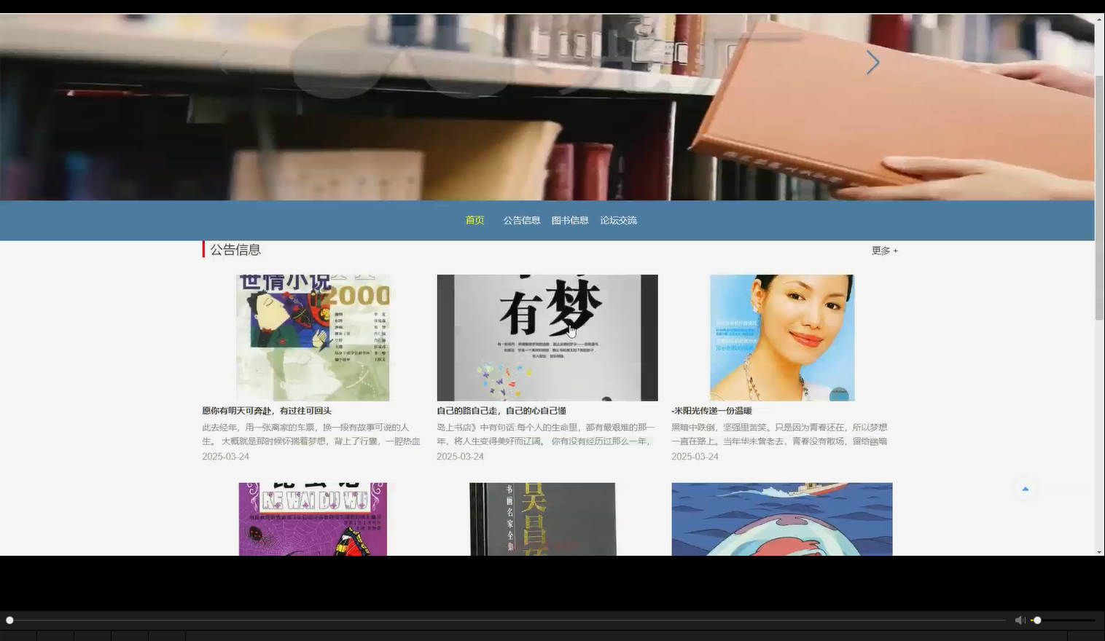The width and height of the screenshot is (1105, 641).
Task: Open the 图书信息 navigation item
Action: coord(570,220)
